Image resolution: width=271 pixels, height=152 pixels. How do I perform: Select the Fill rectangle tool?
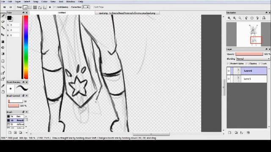3,41
